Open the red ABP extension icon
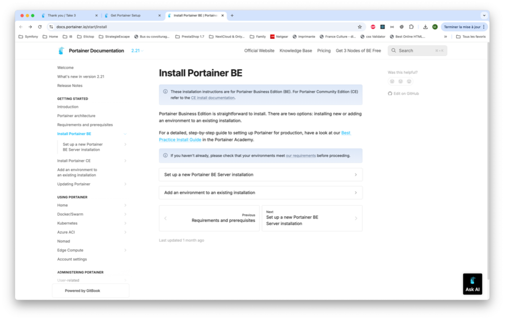 click(373, 27)
